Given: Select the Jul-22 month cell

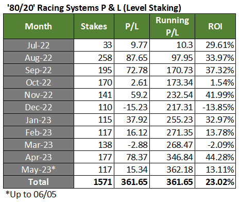Looking at the screenshot, I should tap(39, 45).
